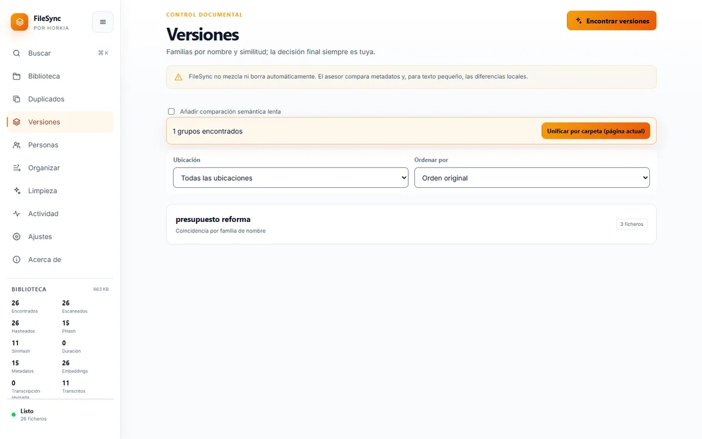Open the Ubicación dropdown
Image resolution: width=702 pixels, height=439 pixels.
coord(291,178)
